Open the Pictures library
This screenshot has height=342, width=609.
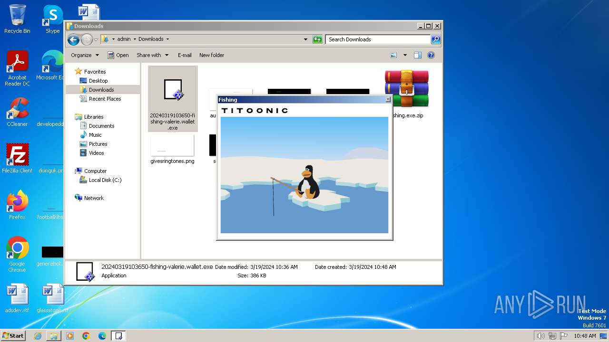coord(98,144)
